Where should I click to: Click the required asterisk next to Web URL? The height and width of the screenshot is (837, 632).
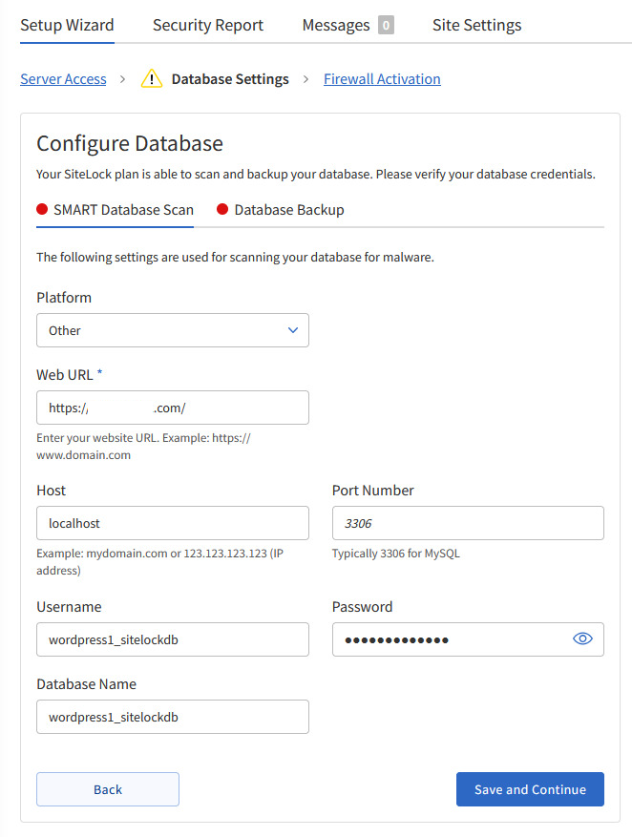[x=98, y=372]
